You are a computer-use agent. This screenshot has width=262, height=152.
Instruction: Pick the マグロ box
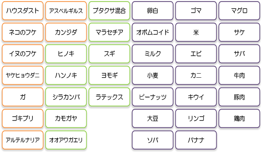point(239,11)
